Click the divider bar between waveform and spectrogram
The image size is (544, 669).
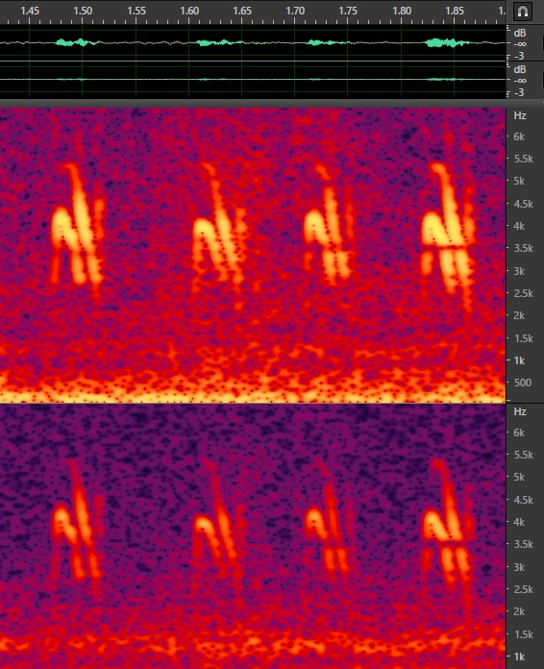point(272,103)
